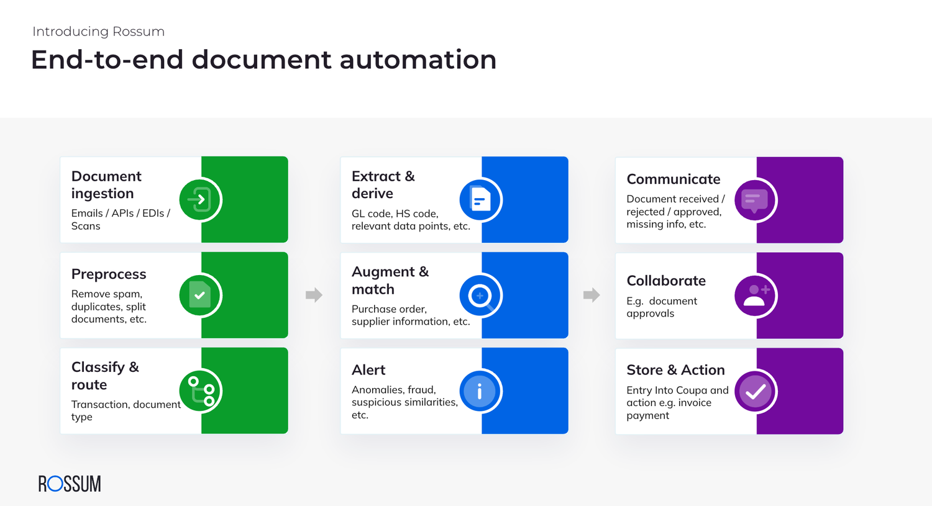This screenshot has height=506, width=932.
Task: Select the Communicate chat bubble icon
Action: 755,200
